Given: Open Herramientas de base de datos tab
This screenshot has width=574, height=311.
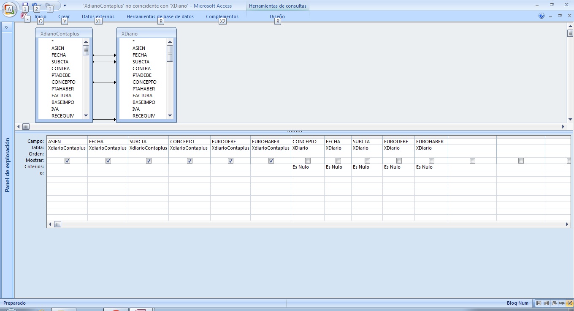Looking at the screenshot, I should (x=160, y=16).
